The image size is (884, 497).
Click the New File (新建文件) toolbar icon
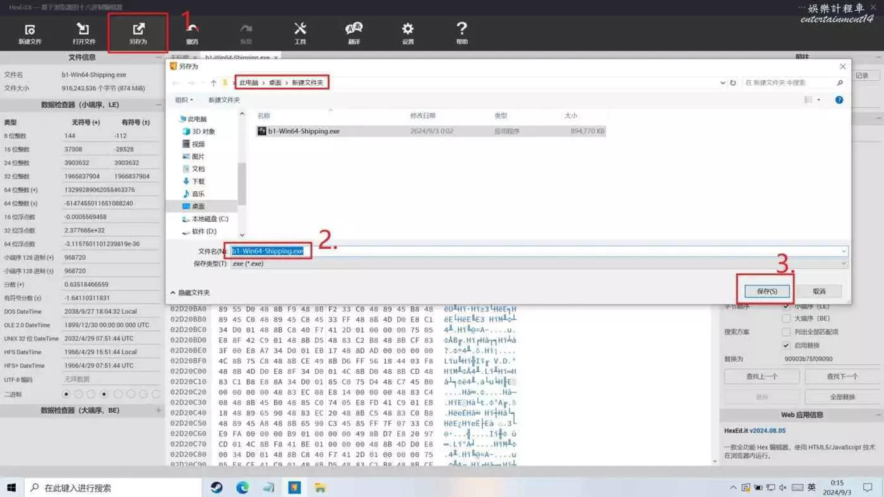click(x=30, y=33)
